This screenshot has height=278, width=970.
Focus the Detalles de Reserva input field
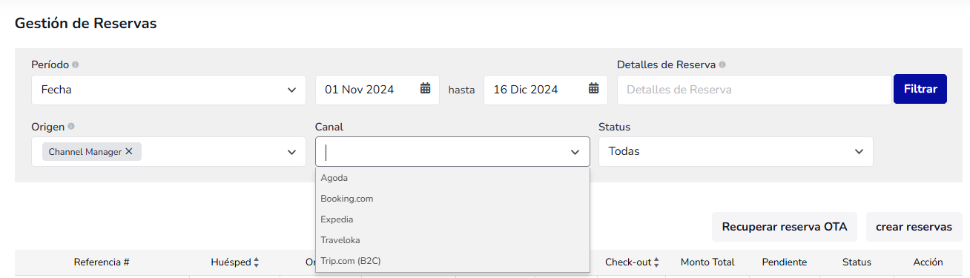[754, 90]
